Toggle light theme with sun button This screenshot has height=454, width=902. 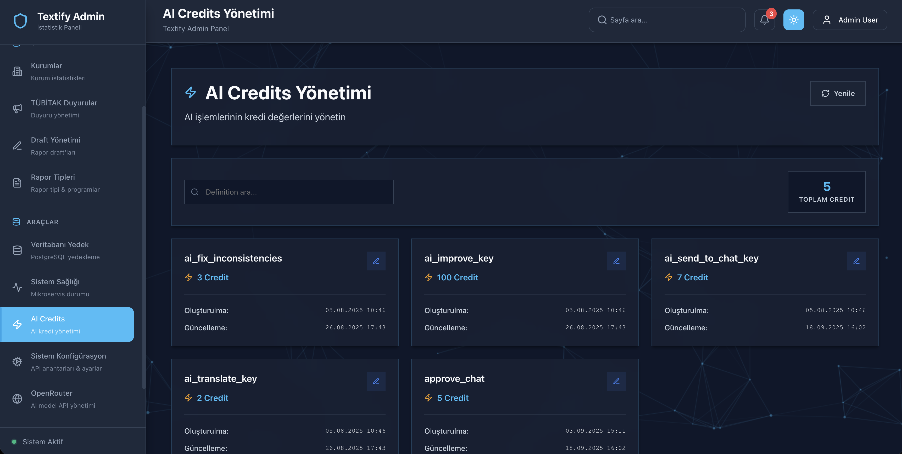coord(793,20)
